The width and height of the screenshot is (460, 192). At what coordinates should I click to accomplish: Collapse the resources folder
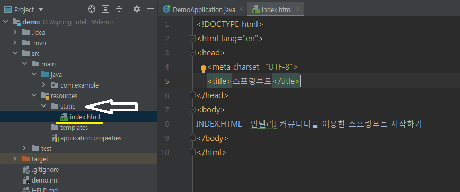click(34, 95)
